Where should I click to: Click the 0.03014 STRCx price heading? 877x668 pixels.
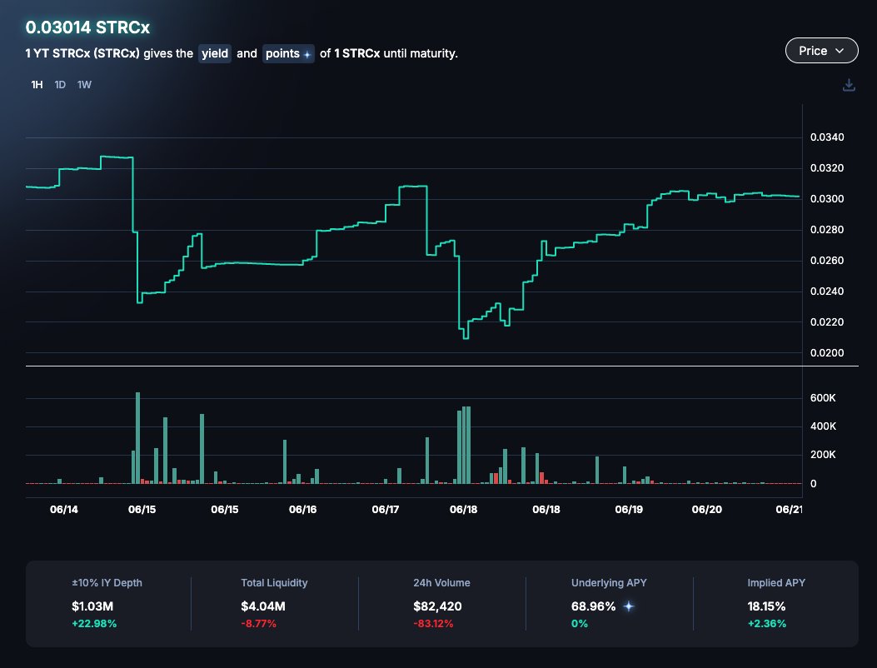click(87, 27)
